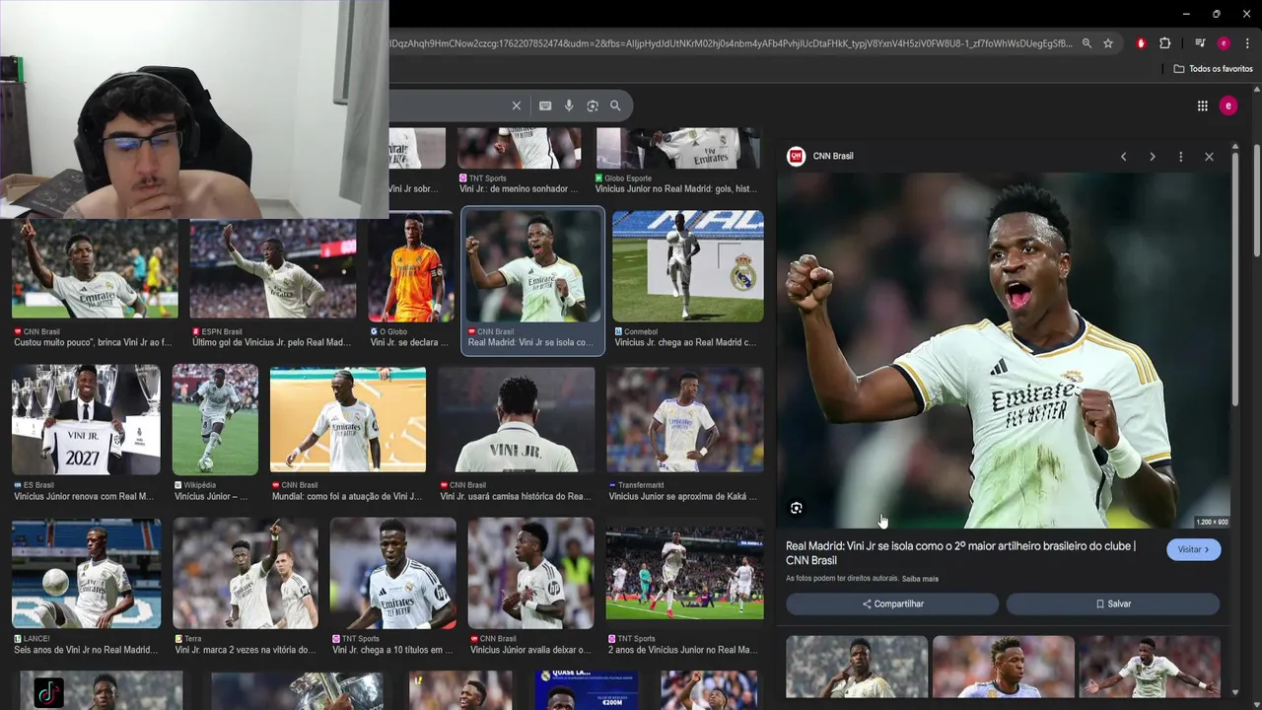Click the Visitar button

[1194, 549]
